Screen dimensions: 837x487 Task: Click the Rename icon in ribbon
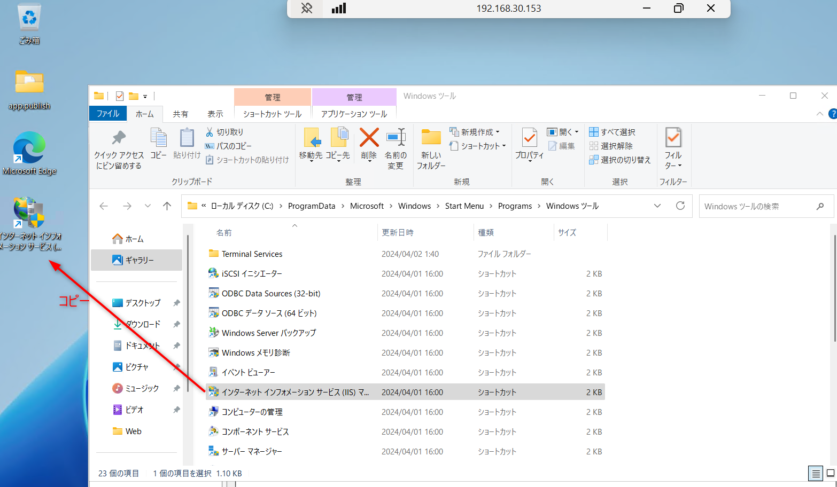coord(396,138)
